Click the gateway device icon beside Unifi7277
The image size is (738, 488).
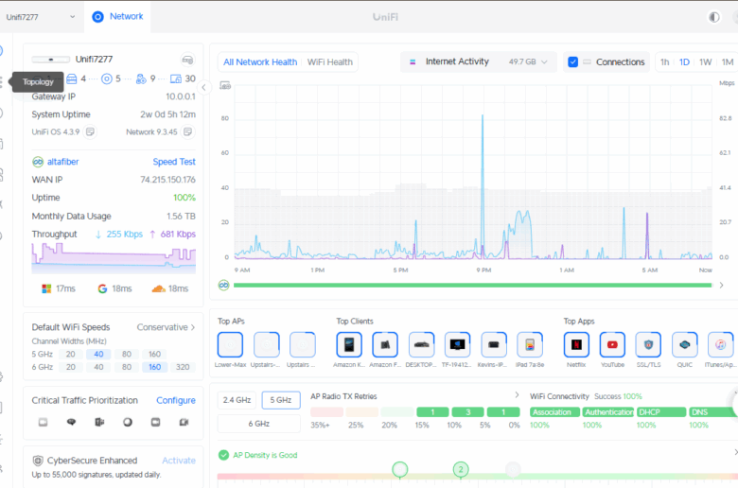(187, 59)
